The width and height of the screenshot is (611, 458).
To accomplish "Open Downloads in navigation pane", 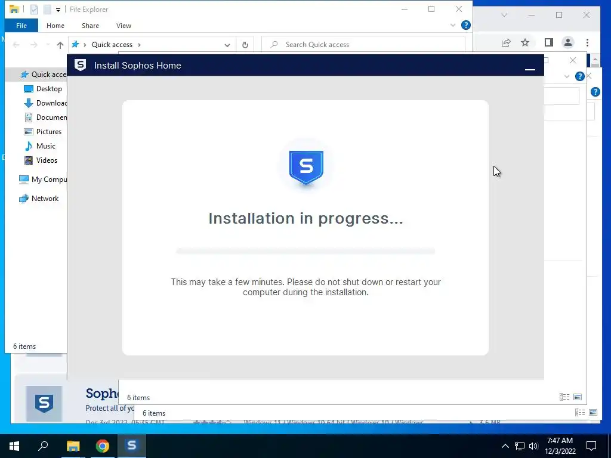I will (45, 103).
